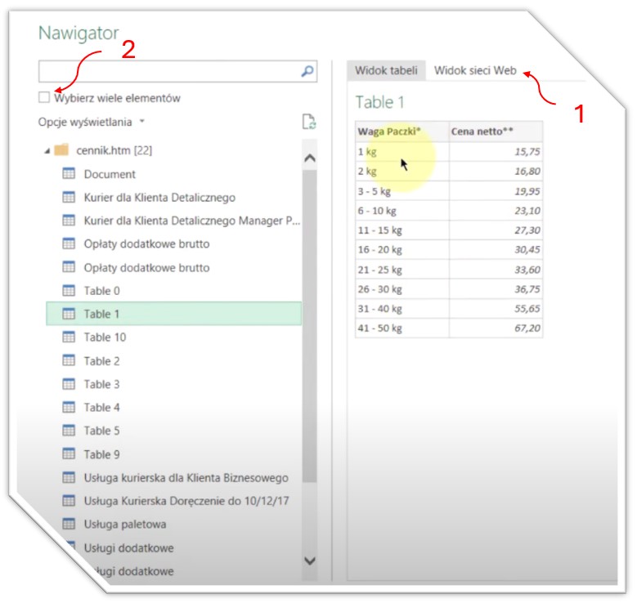Click the refresh document icon
The width and height of the screenshot is (637, 603).
click(x=308, y=122)
